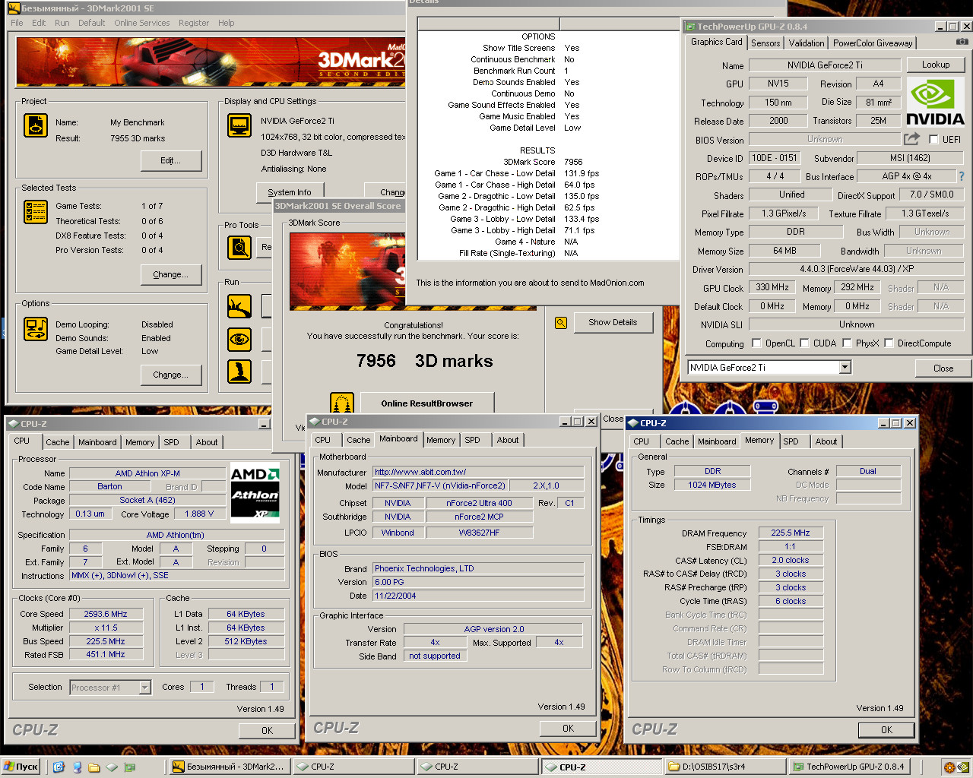Click the Start button labeled Пуск
The image size is (973, 778).
[x=21, y=767]
